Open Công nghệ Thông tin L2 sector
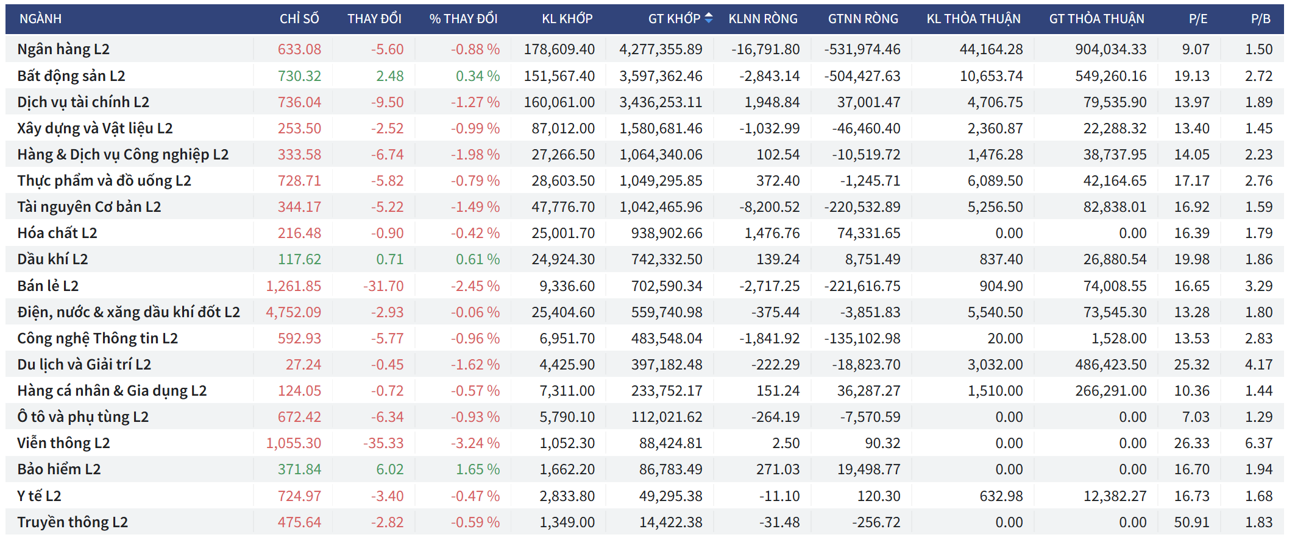 [x=98, y=338]
